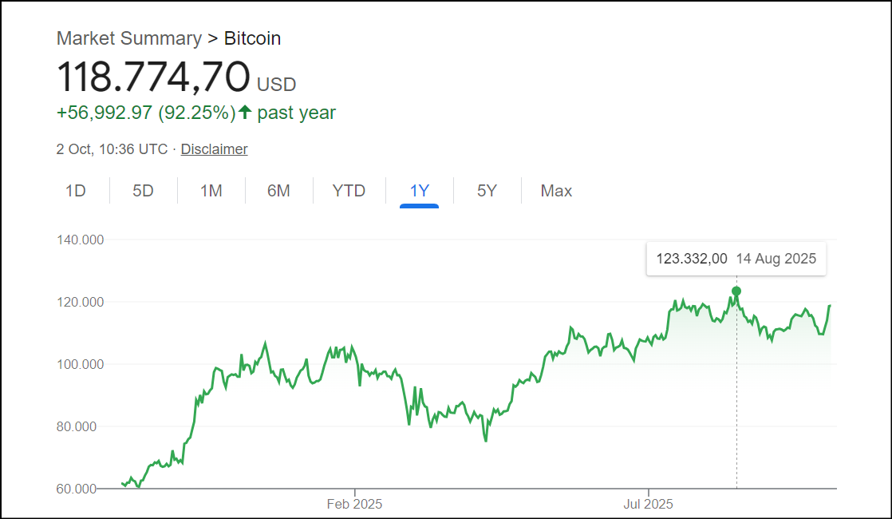Select the 5D time range tab
The image size is (892, 519).
(x=143, y=191)
